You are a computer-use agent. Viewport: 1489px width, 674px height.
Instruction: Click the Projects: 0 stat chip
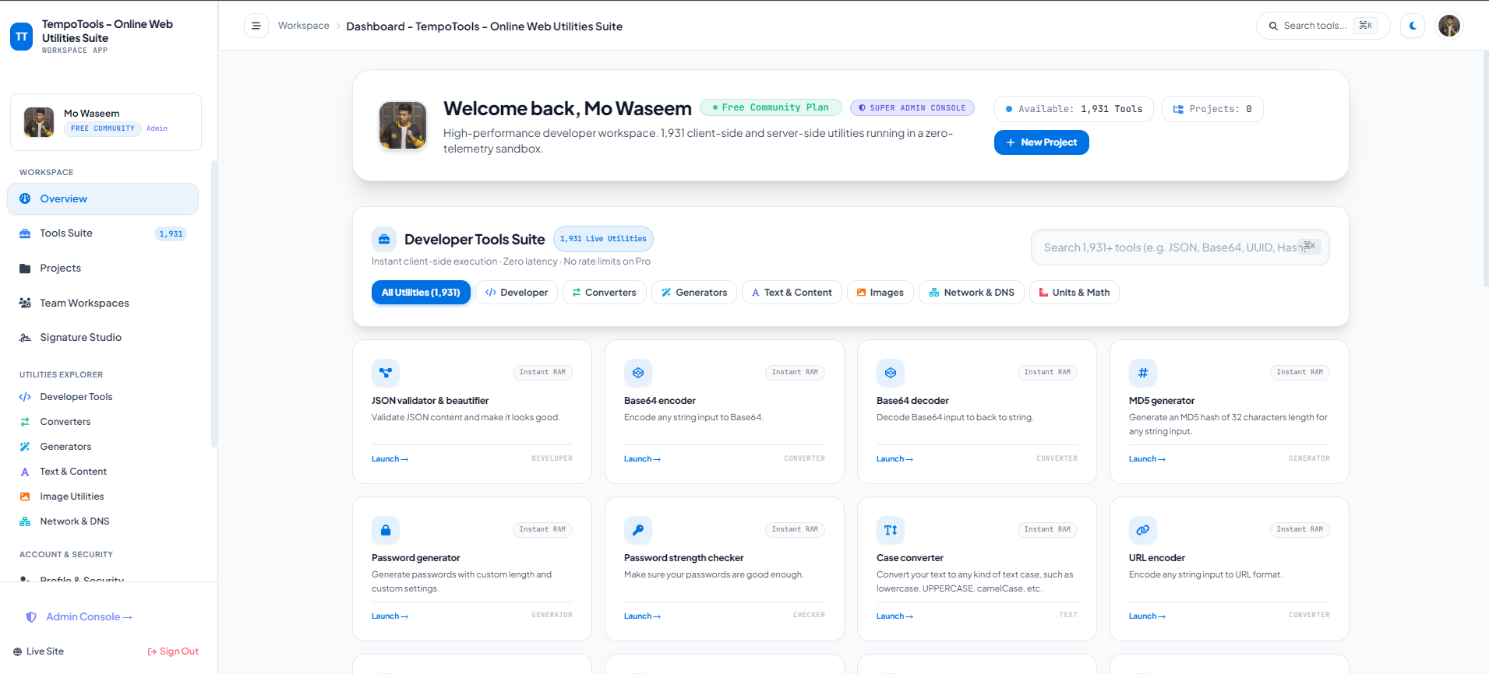click(x=1212, y=109)
